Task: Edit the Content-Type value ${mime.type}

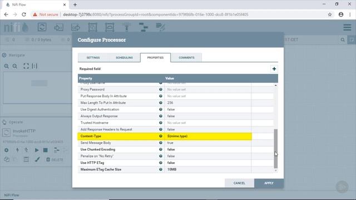Action: click(x=207, y=136)
